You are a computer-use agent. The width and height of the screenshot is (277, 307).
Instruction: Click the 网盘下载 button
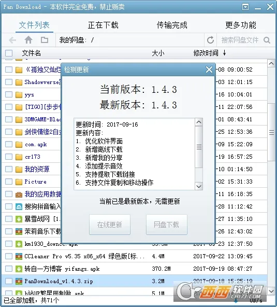coord(167,225)
